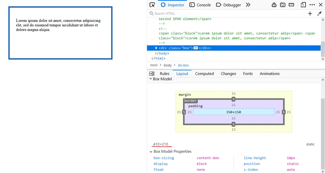Select the eyedropper color picker icon
The image size is (325, 173).
coord(319,13)
